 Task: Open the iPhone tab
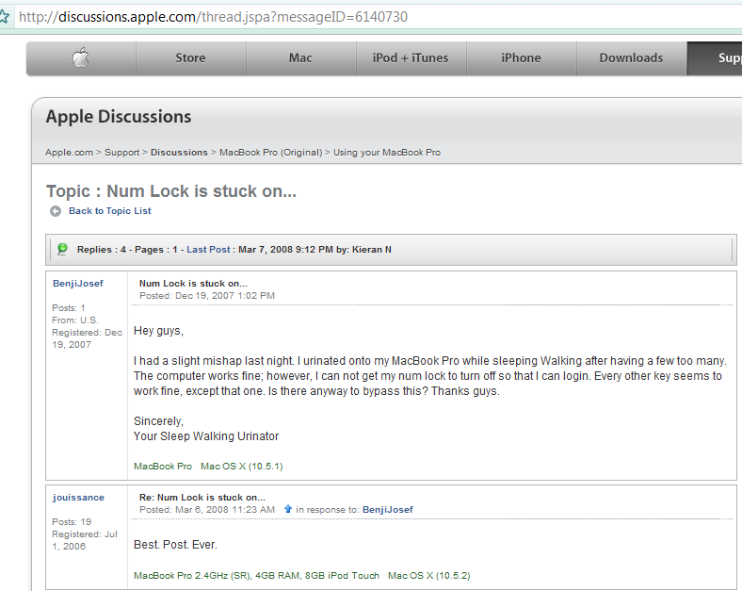click(x=521, y=58)
